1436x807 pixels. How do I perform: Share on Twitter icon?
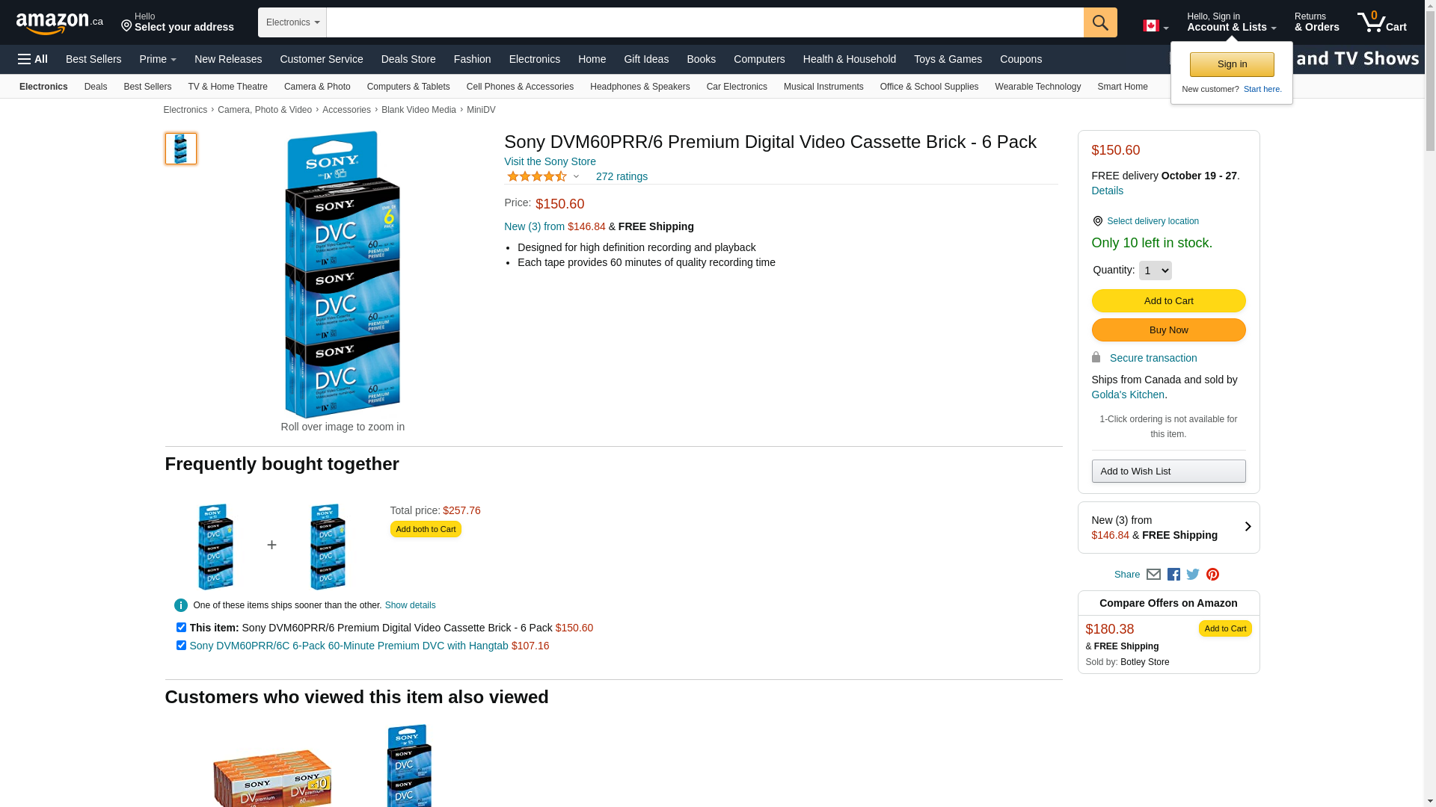pyautogui.click(x=1193, y=575)
